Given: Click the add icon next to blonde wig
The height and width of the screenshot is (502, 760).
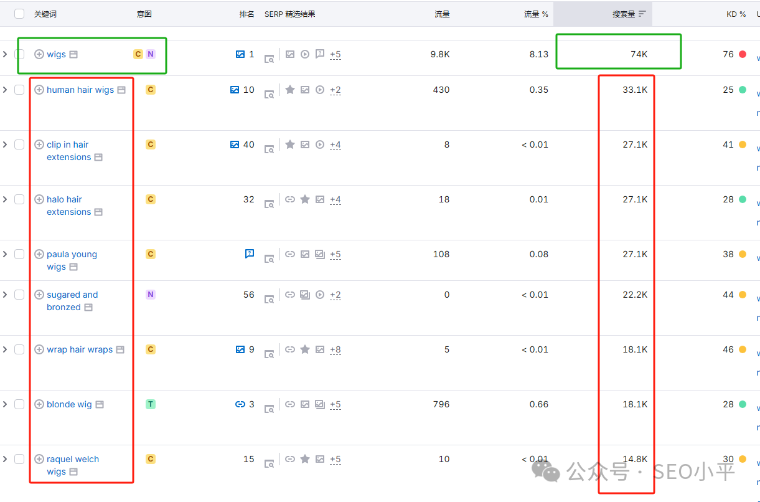Looking at the screenshot, I should [39, 404].
